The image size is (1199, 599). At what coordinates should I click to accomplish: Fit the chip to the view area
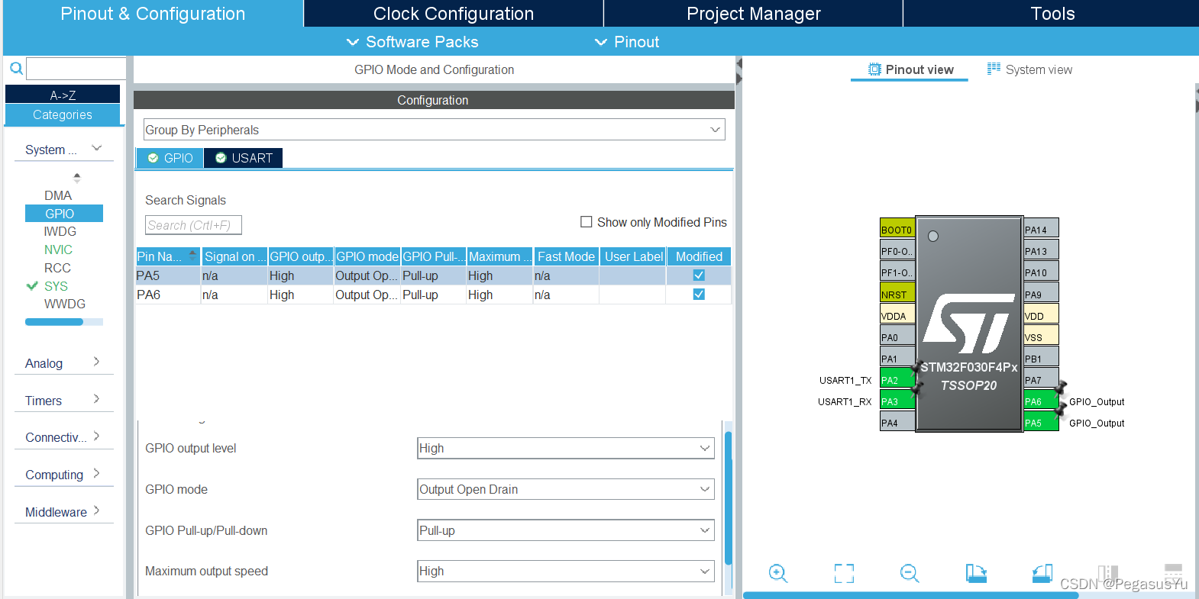click(844, 573)
